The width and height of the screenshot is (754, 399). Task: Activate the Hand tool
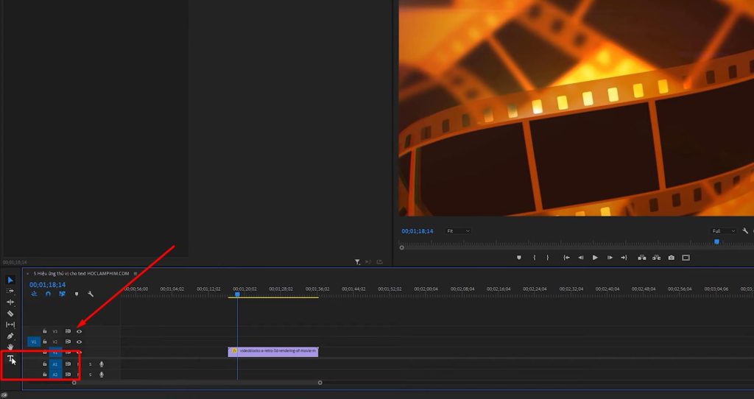(x=10, y=347)
